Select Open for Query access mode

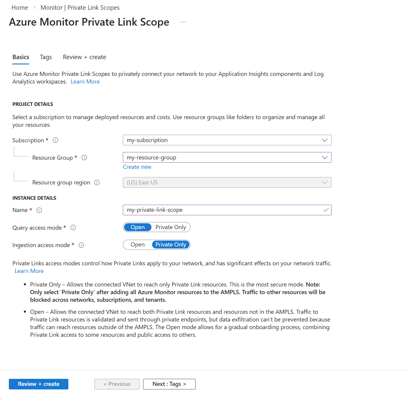coord(138,227)
